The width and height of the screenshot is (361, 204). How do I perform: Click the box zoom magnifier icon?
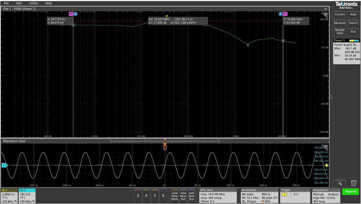(339, 183)
